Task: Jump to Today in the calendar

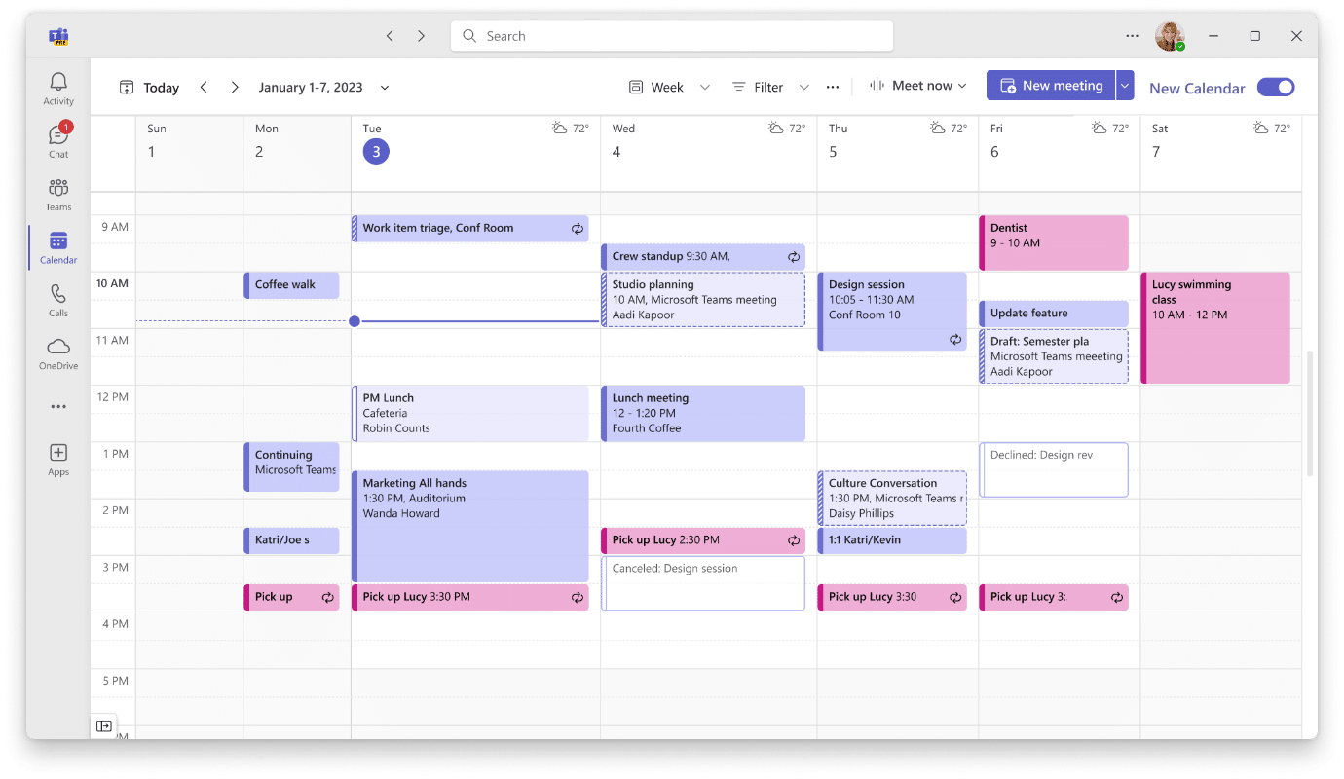Action: [150, 88]
